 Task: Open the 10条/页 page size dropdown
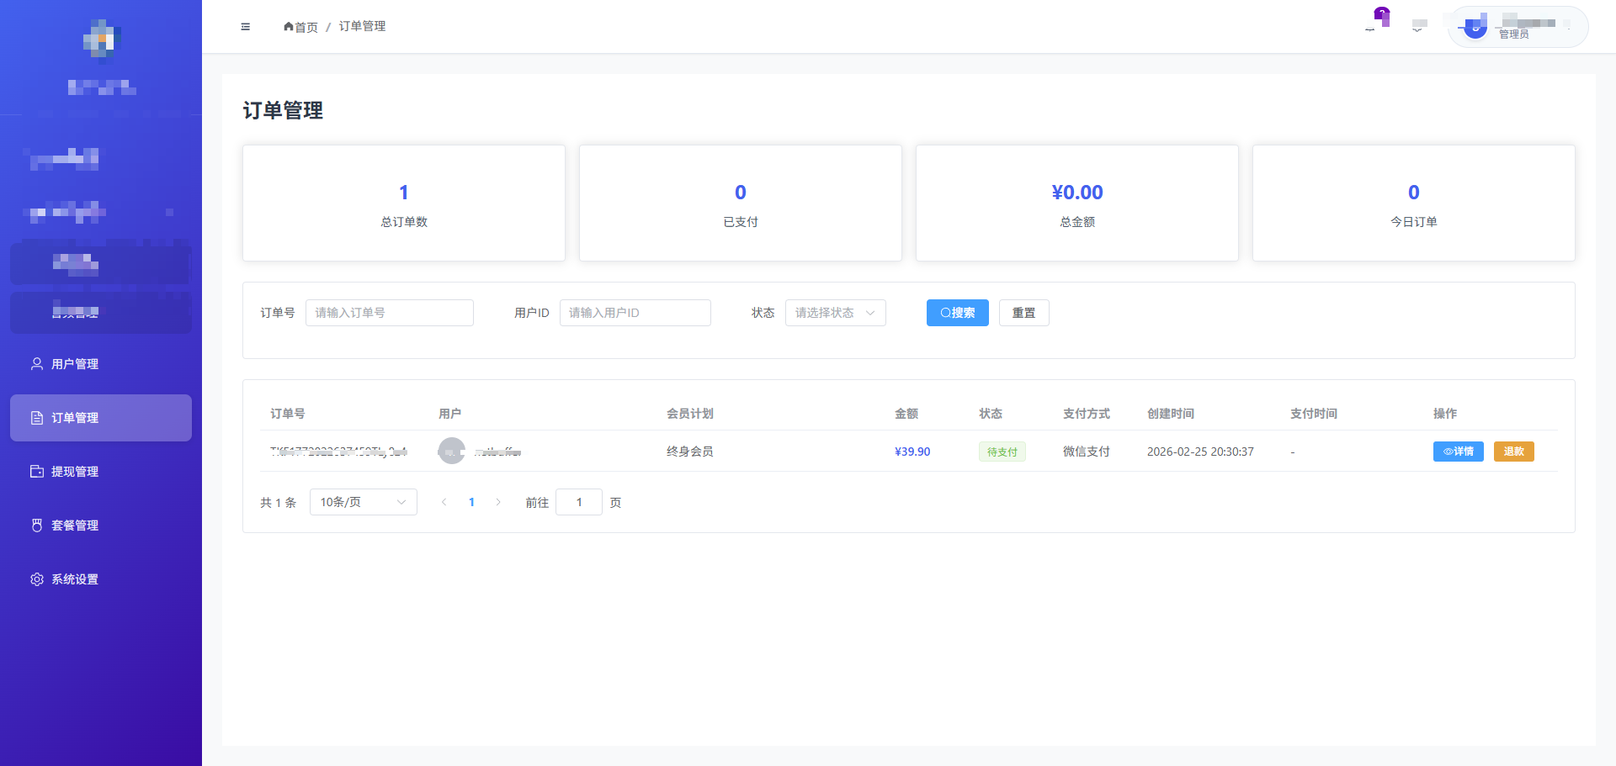(362, 501)
